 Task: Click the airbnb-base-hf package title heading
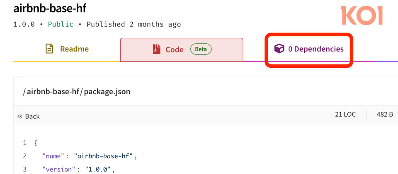(x=49, y=8)
